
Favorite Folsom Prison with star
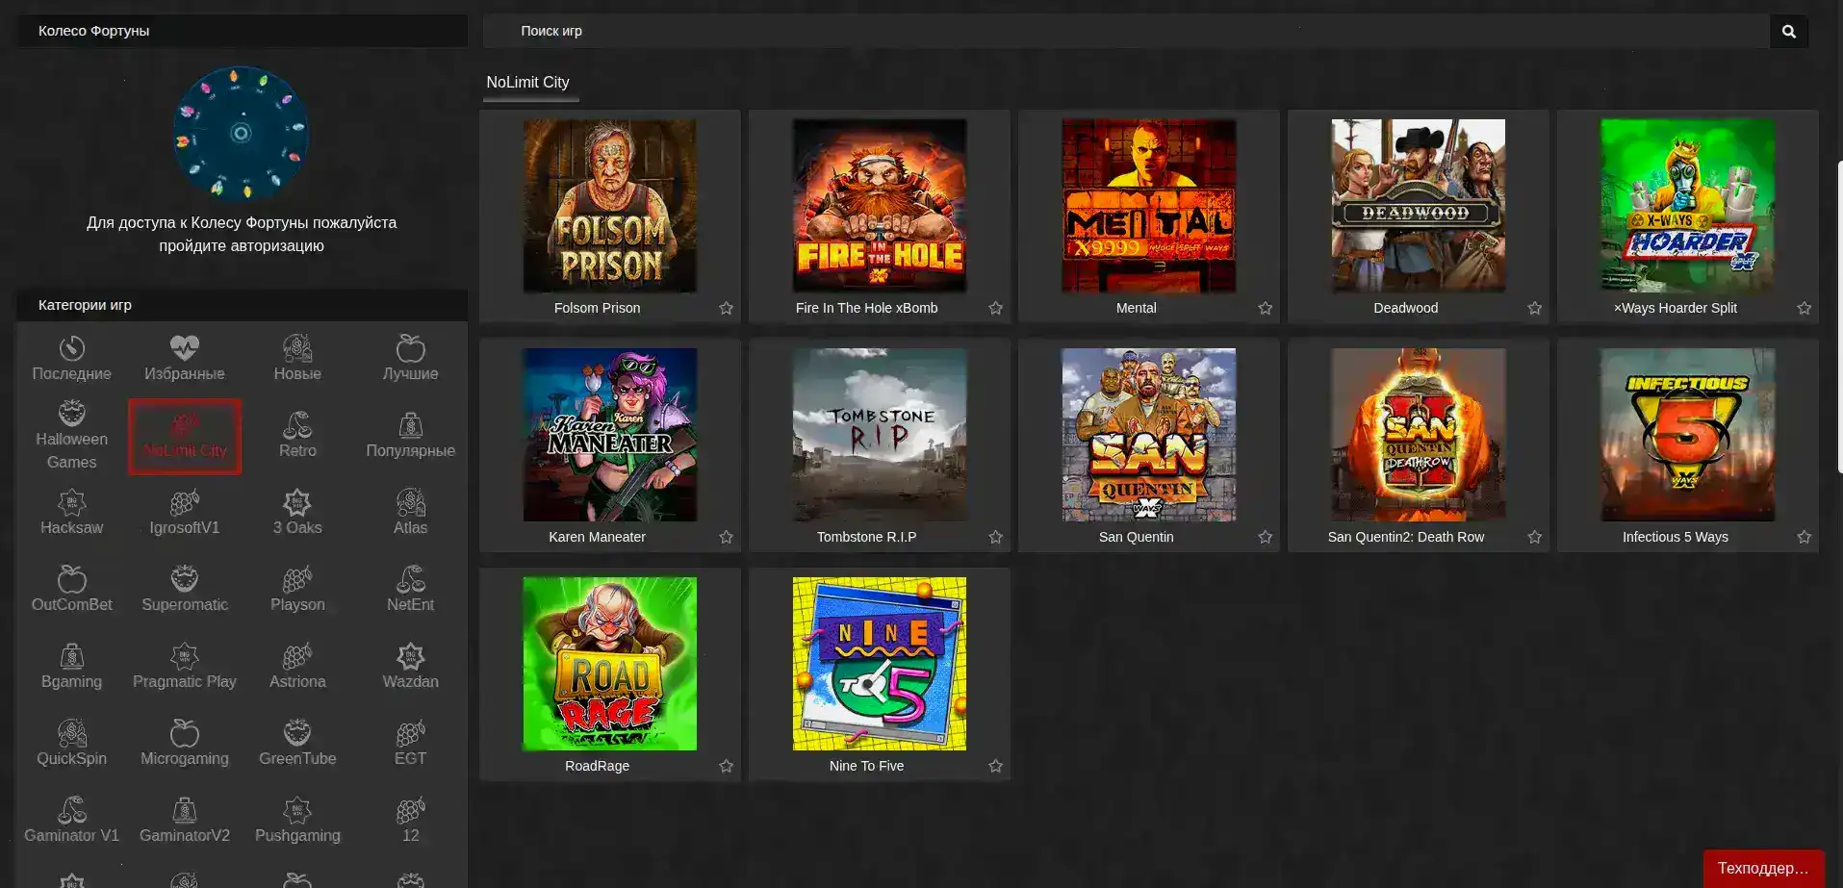[726, 308]
